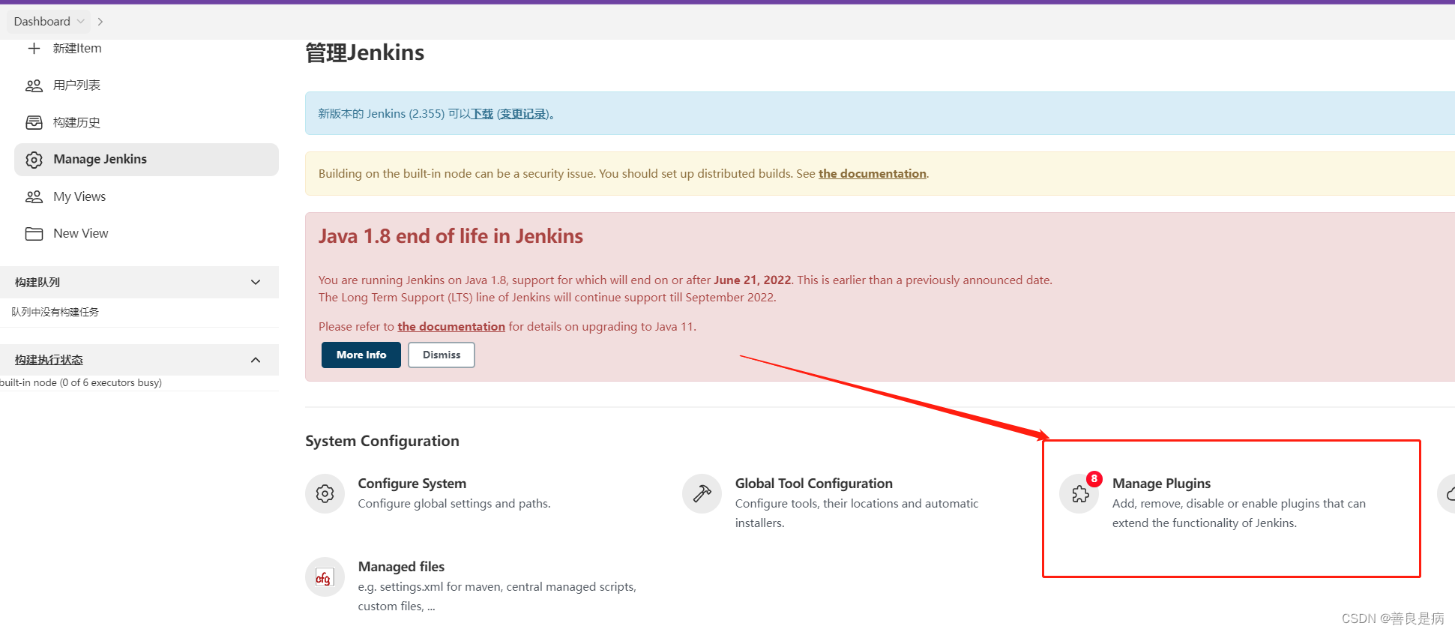Click the partially visible icon right of Manage Plugins
Screen dimensions: 1455x632
pyautogui.click(x=1448, y=493)
